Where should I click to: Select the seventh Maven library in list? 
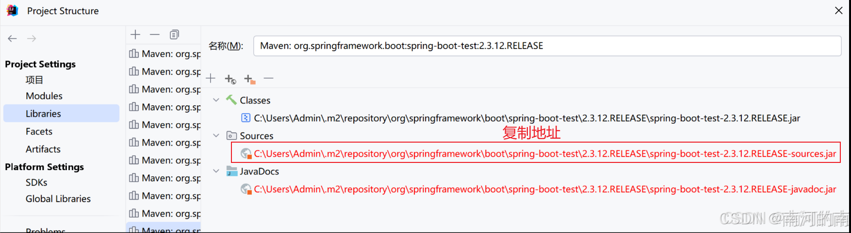(164, 160)
